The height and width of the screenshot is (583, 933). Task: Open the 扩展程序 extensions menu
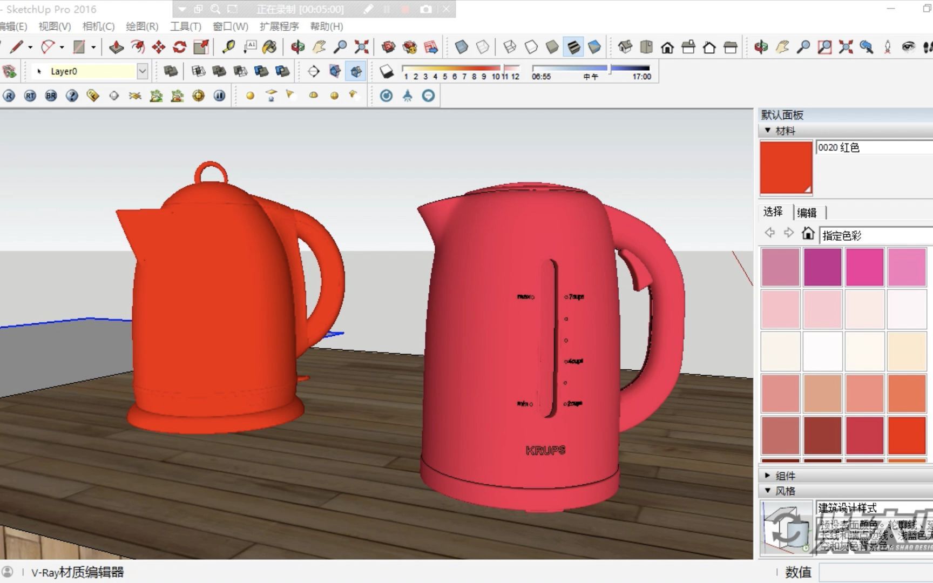pyautogui.click(x=279, y=26)
